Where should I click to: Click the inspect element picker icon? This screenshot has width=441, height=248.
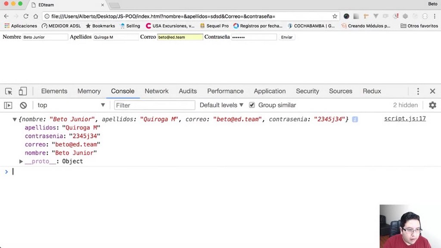point(9,91)
